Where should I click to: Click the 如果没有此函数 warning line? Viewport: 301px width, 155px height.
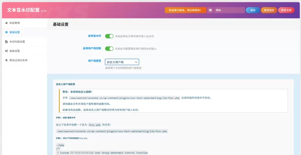(101, 110)
